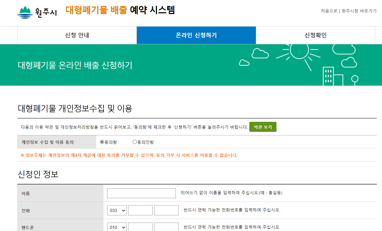382x231 pixels.
Task: Click the last 전화 phone number field
Action: click(166, 210)
